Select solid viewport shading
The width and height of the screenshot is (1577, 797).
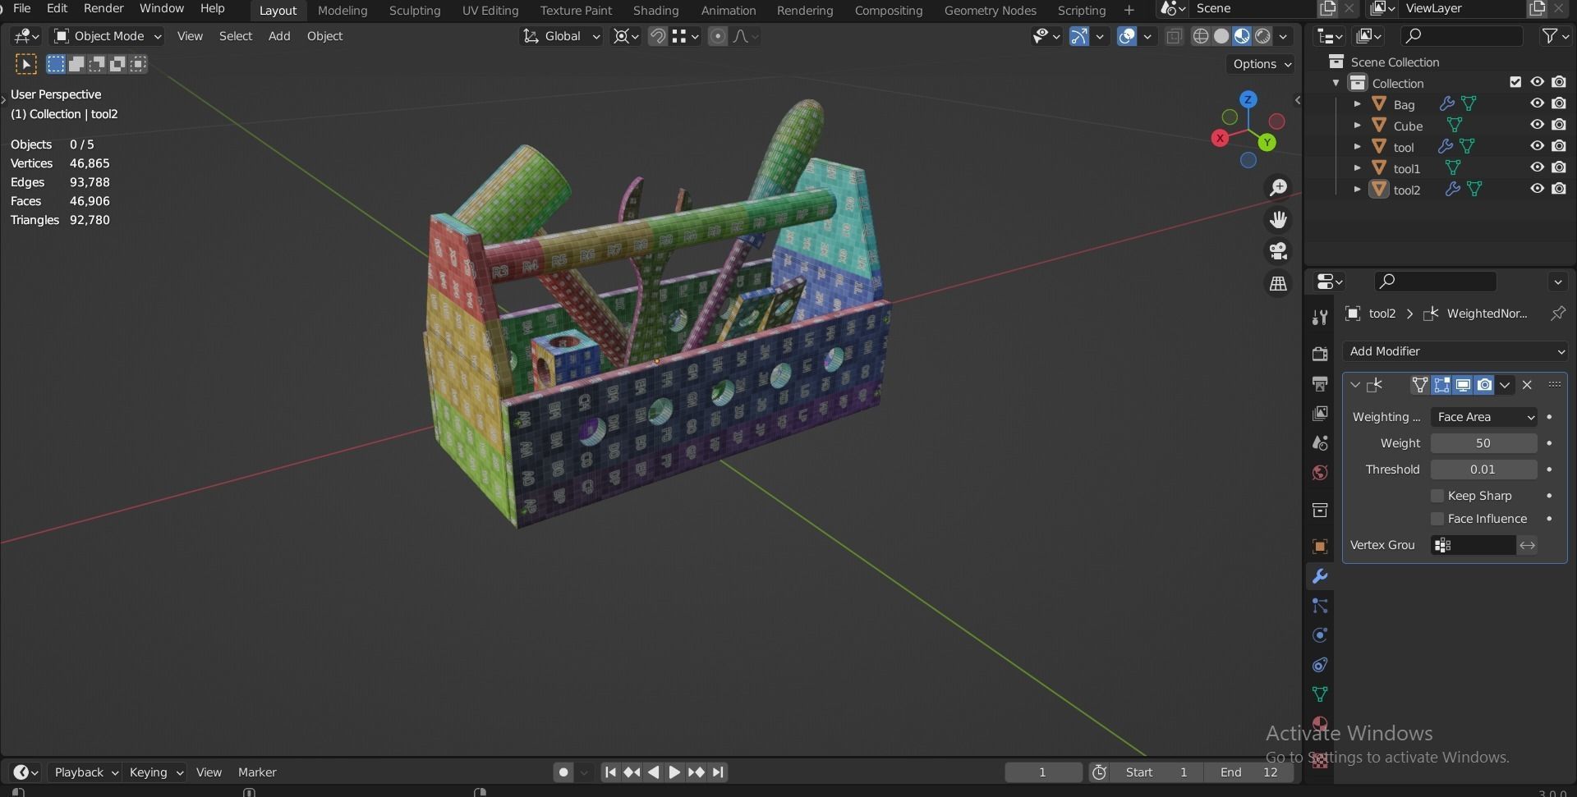(x=1221, y=36)
